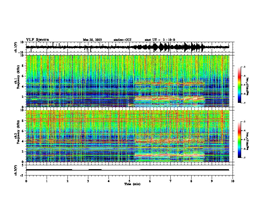Select the "start UT = 2 : 10: 0" text
This screenshot has height=203, width=262.
point(160,40)
